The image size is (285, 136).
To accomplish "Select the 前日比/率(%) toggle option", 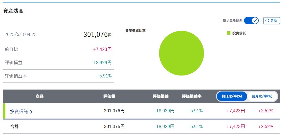I will coord(232,96).
